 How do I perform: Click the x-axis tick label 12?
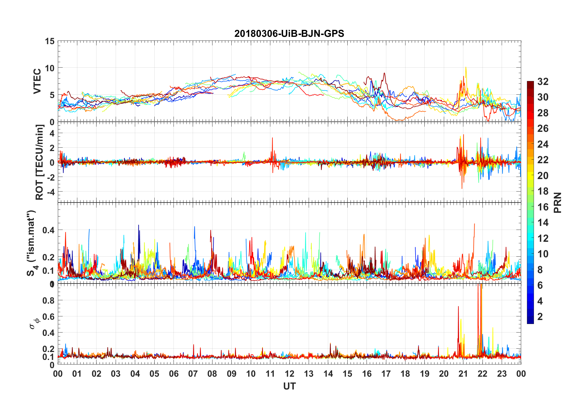coord(289,374)
